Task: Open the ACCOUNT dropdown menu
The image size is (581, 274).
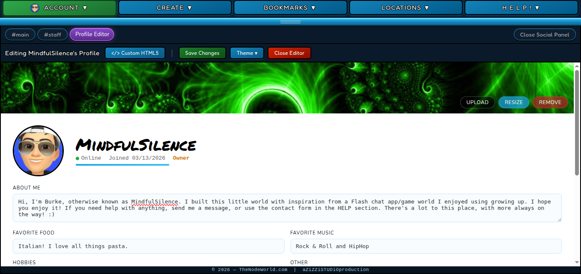Action: pos(60,8)
